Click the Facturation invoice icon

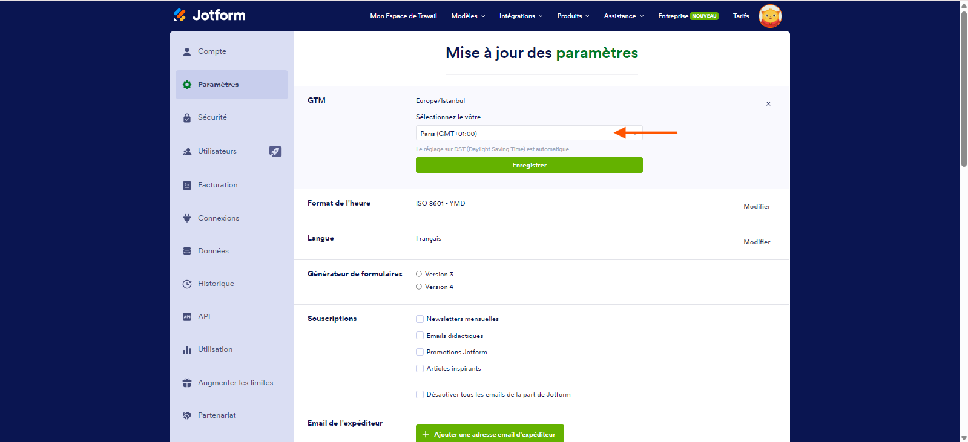tap(187, 186)
